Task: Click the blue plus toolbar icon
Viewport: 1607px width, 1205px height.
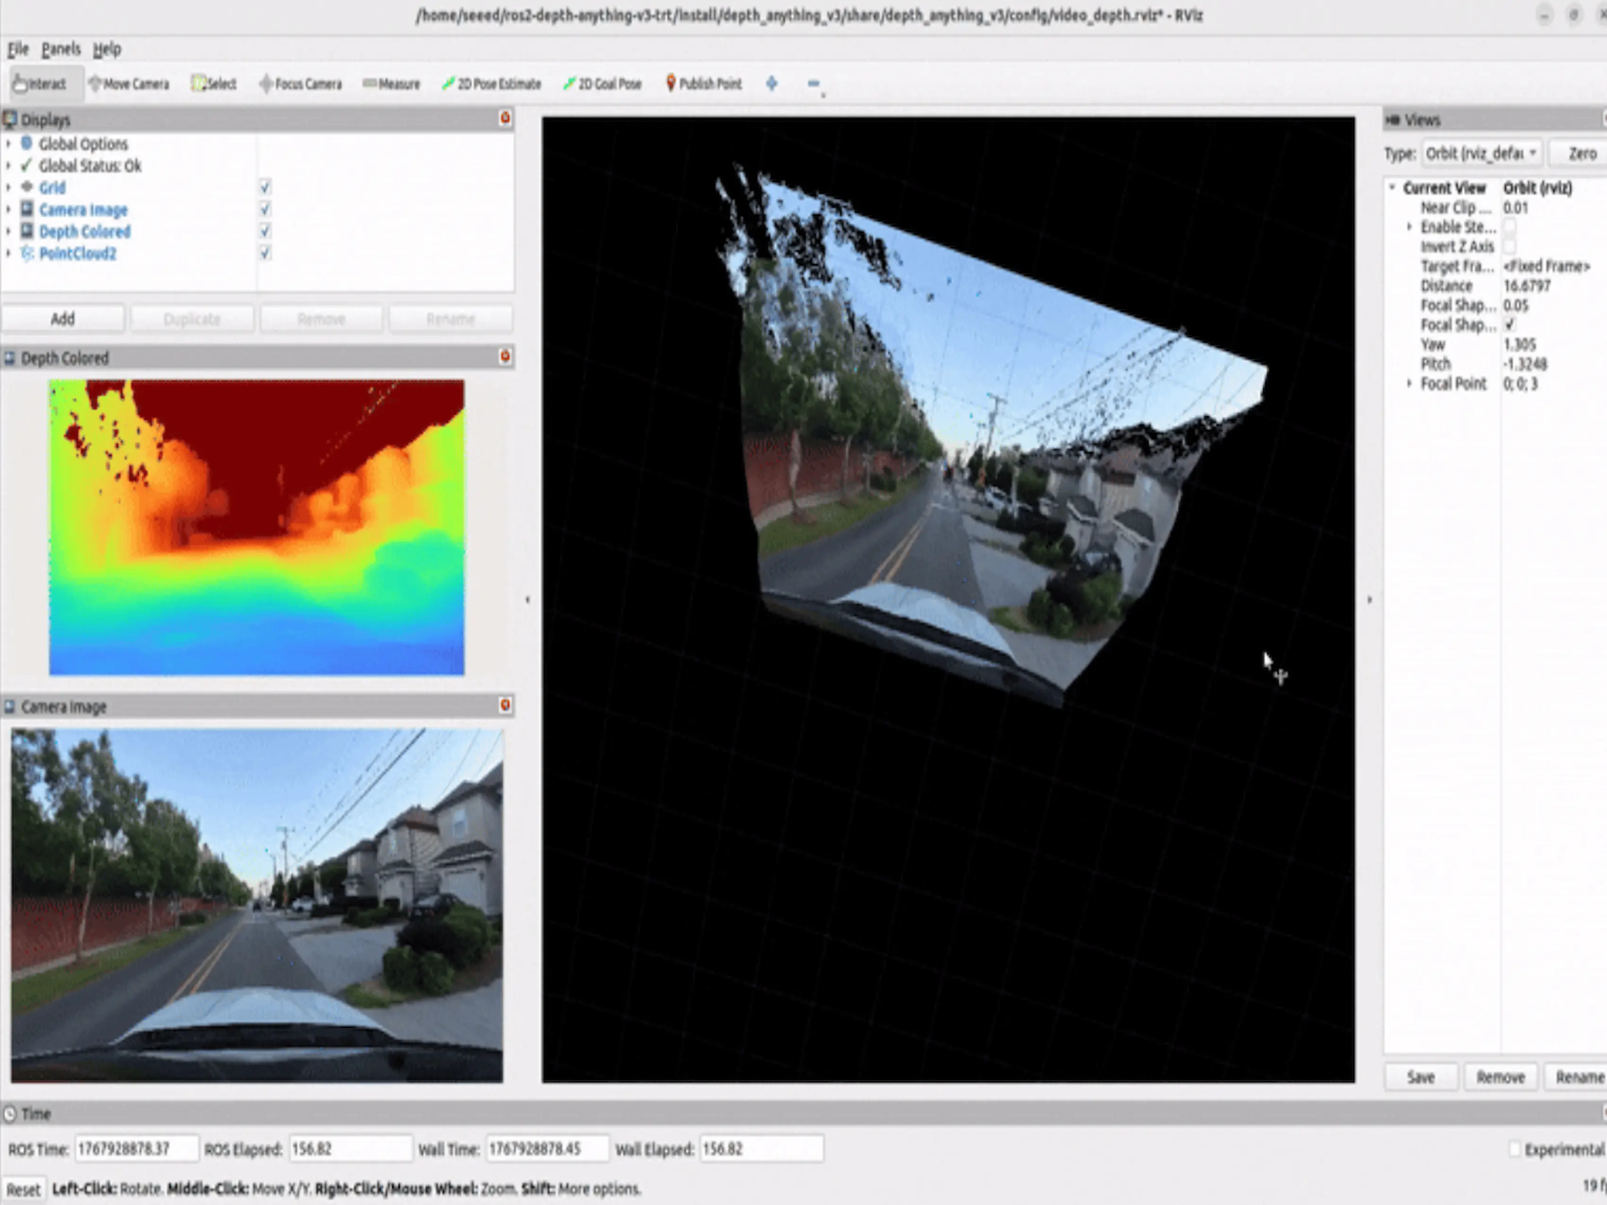Action: [771, 84]
